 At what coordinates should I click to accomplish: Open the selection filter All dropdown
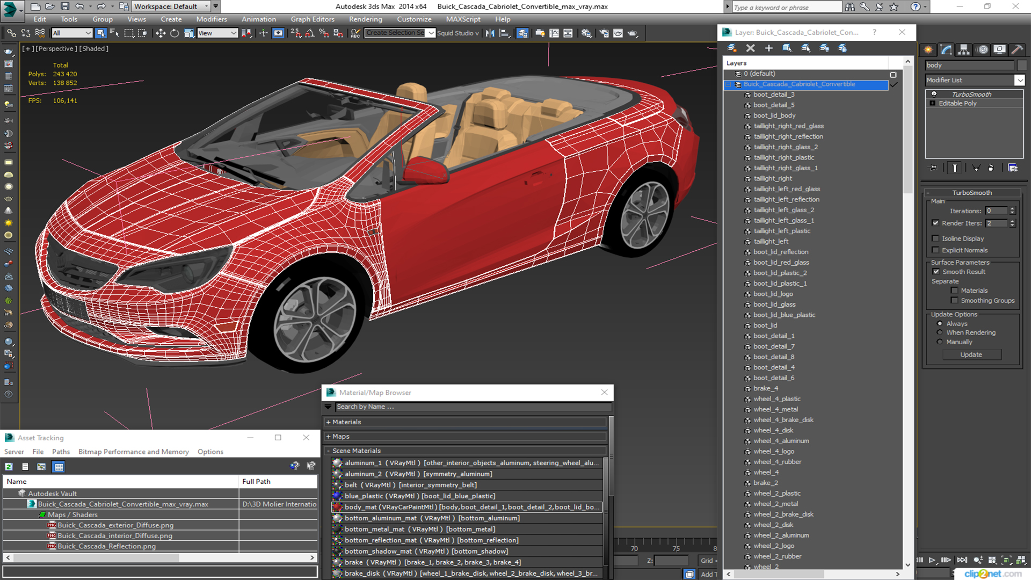click(72, 33)
